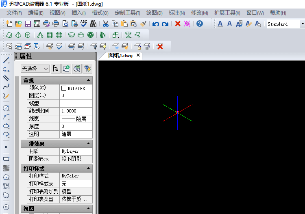Viewport: 305px width, 214px height.
Task: Copy selection to clipboard
Action: [x=115, y=24]
